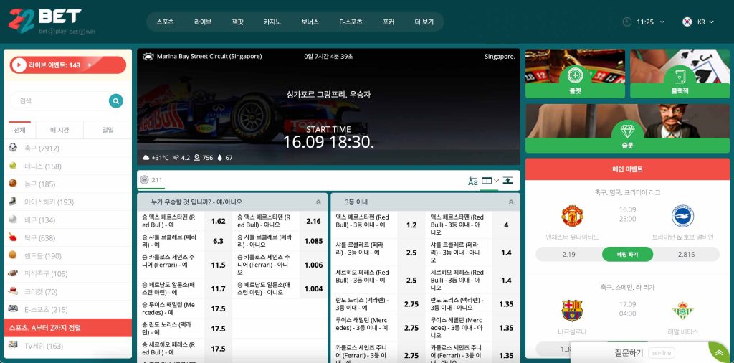734x363 pixels.
Task: Open the 질문하기 chat widget
Action: pos(644,353)
